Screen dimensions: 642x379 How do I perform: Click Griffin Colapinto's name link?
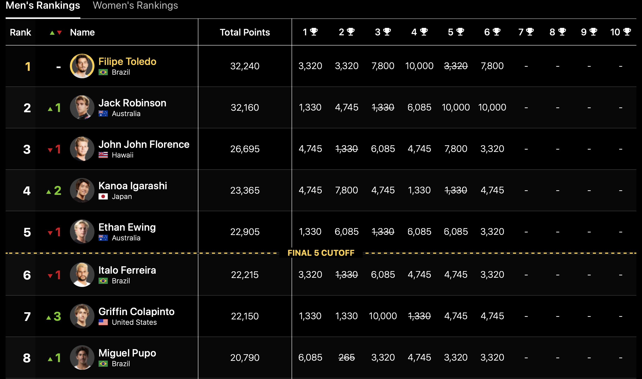(x=136, y=312)
